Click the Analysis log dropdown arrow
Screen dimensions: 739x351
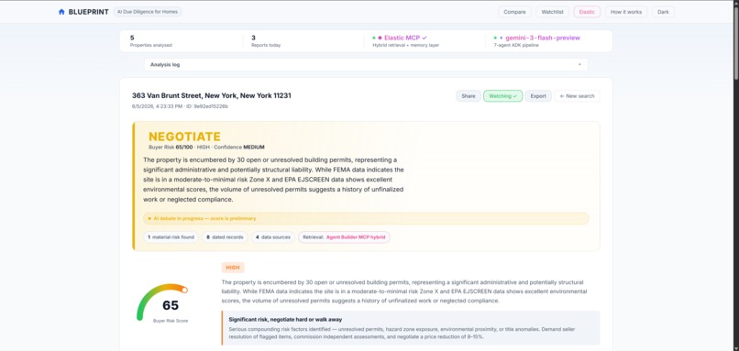579,64
